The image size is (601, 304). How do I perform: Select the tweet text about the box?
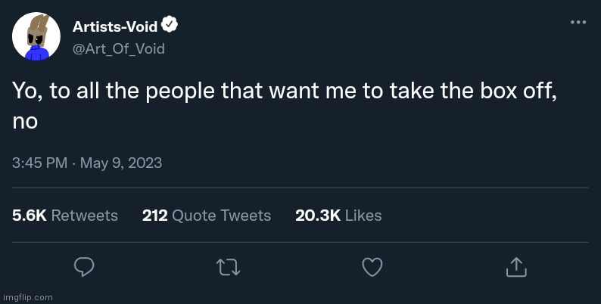tap(285, 107)
